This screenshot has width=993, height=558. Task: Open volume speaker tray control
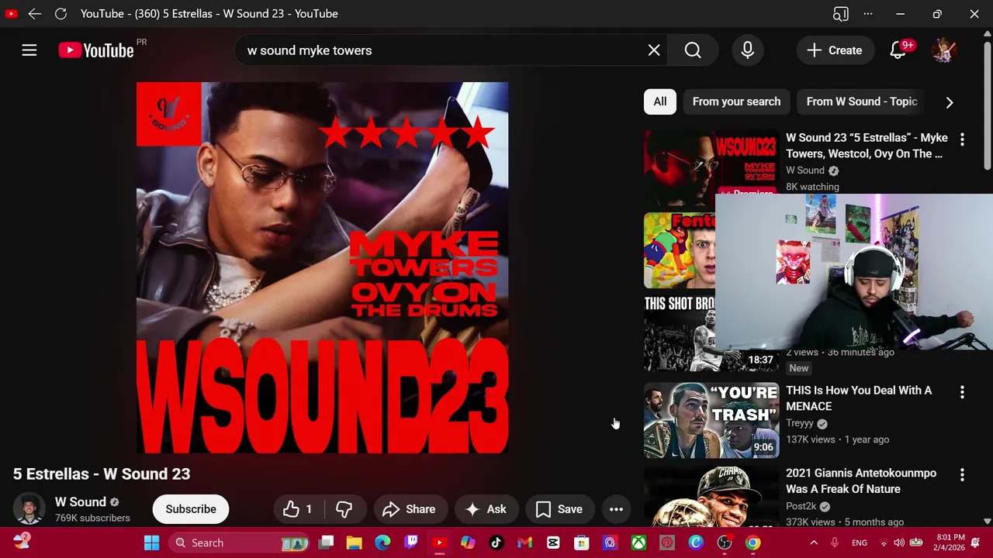(899, 542)
